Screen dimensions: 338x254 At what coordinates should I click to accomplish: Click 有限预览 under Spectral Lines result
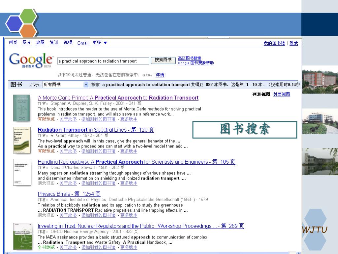pos(46,151)
